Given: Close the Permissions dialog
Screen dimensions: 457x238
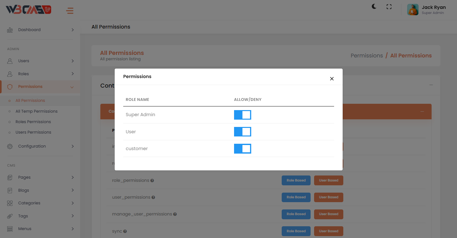Looking at the screenshot, I should pos(332,79).
